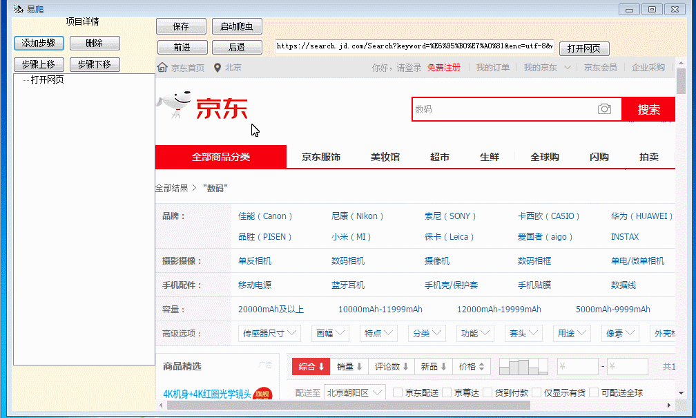Select the 打开网页 step in the tree
The image size is (696, 418).
point(47,80)
